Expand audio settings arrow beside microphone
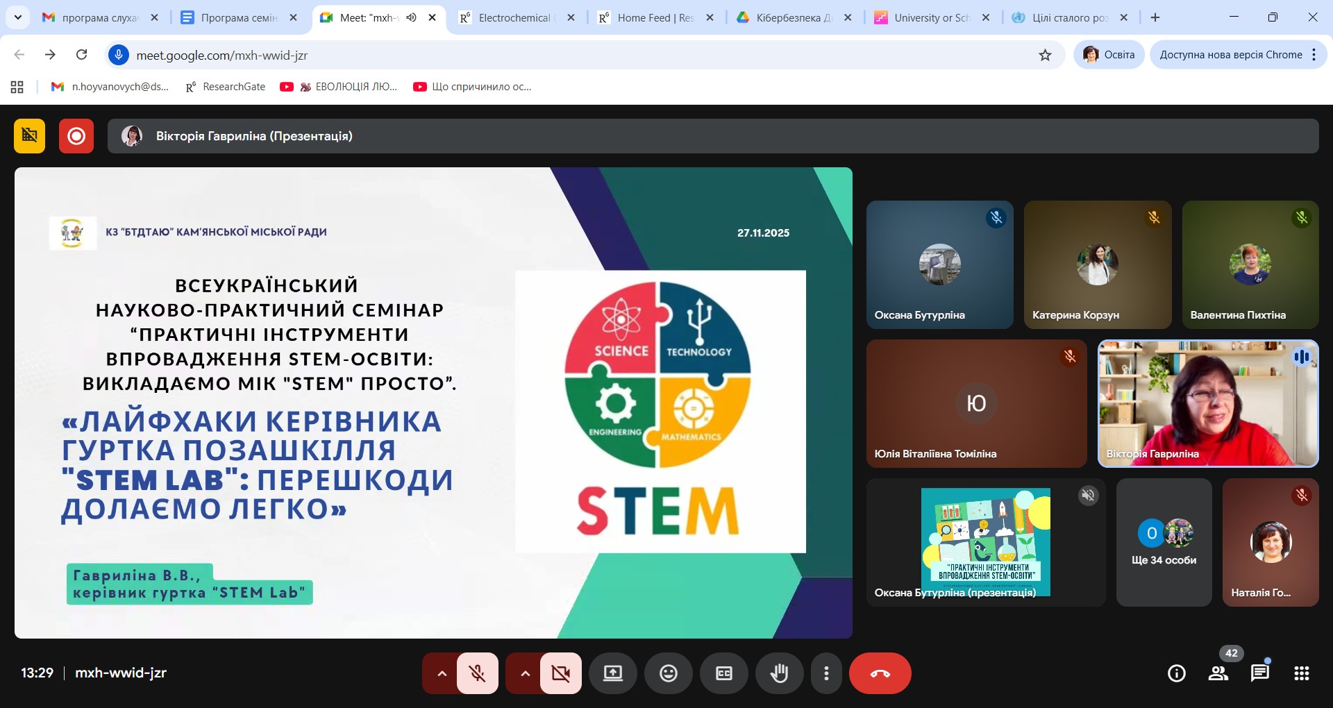Image resolution: width=1333 pixels, height=708 pixels. [442, 673]
